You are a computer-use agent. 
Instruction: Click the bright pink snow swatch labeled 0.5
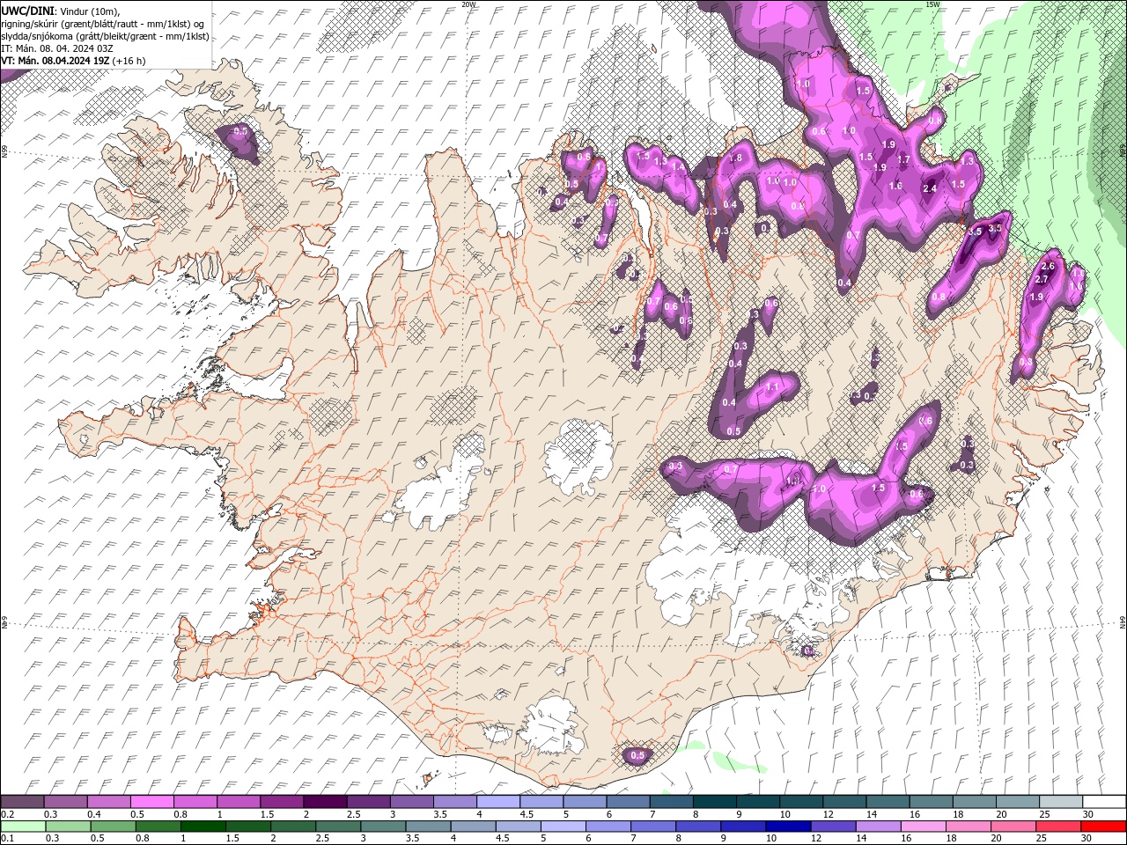click(x=152, y=802)
